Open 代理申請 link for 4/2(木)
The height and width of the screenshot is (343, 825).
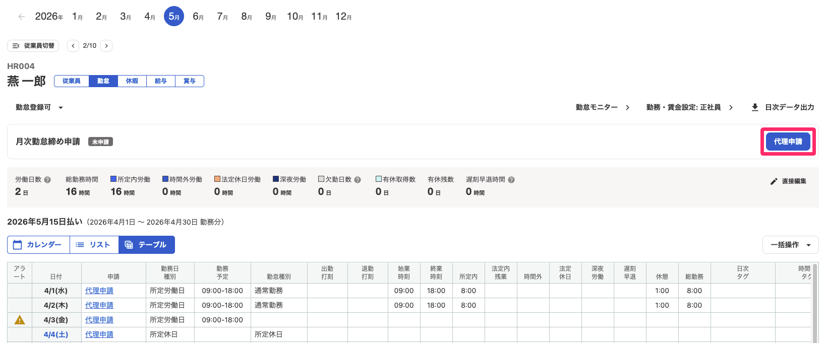(x=99, y=305)
